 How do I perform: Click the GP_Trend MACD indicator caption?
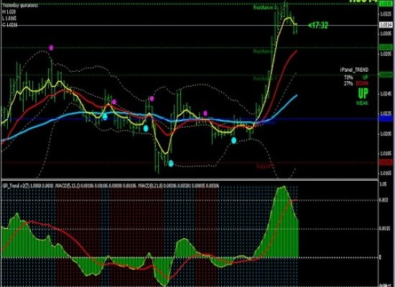111,186
